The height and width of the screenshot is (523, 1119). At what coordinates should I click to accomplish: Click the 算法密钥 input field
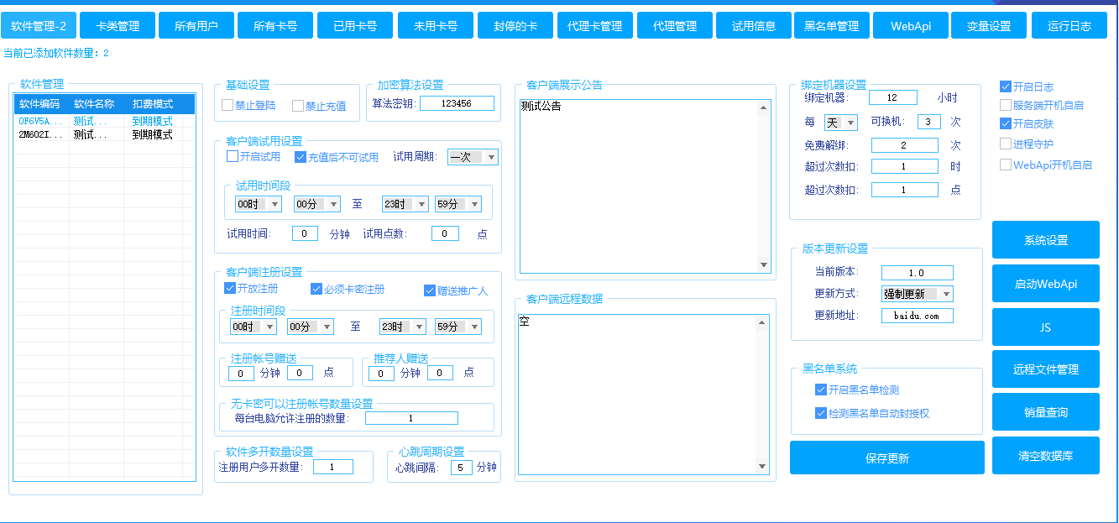point(457,103)
